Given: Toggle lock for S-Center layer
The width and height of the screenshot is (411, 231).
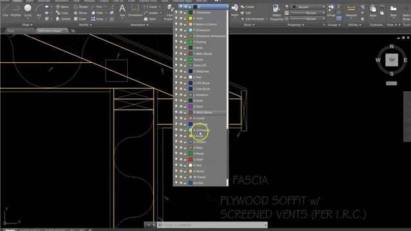Looking at the screenshot, I should tap(185, 118).
